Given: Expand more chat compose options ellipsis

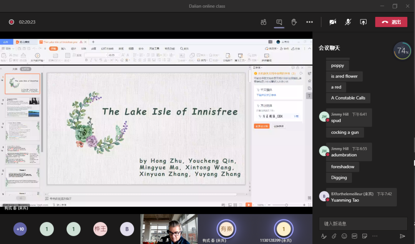Looking at the screenshot, I should pos(375,236).
